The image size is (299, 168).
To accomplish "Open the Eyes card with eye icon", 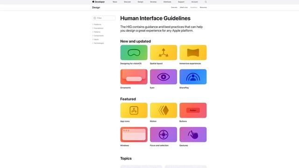I will [164, 77].
